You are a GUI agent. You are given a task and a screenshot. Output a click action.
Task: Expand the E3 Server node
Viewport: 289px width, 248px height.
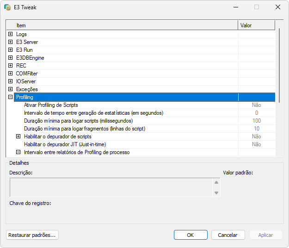point(11,42)
